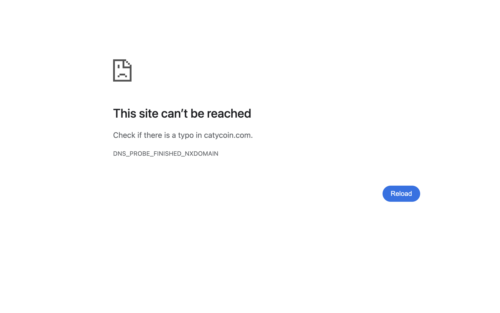Image resolution: width=500 pixels, height=313 pixels.
Task: Click the word "site" in the heading
Action: (x=149, y=114)
